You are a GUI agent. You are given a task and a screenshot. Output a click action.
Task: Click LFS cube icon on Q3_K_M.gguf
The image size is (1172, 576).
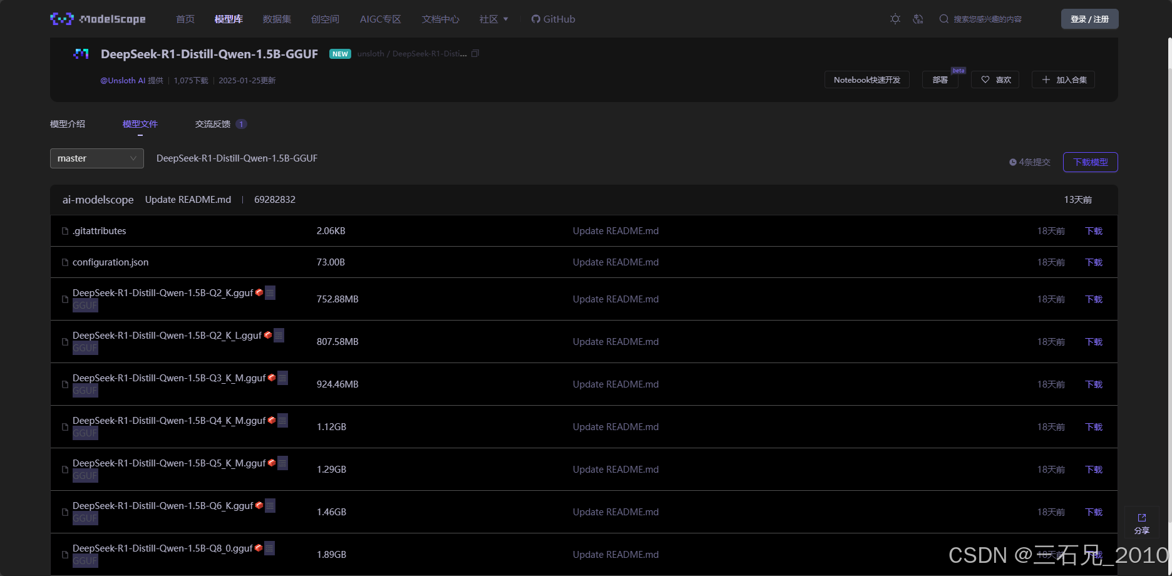[272, 378]
